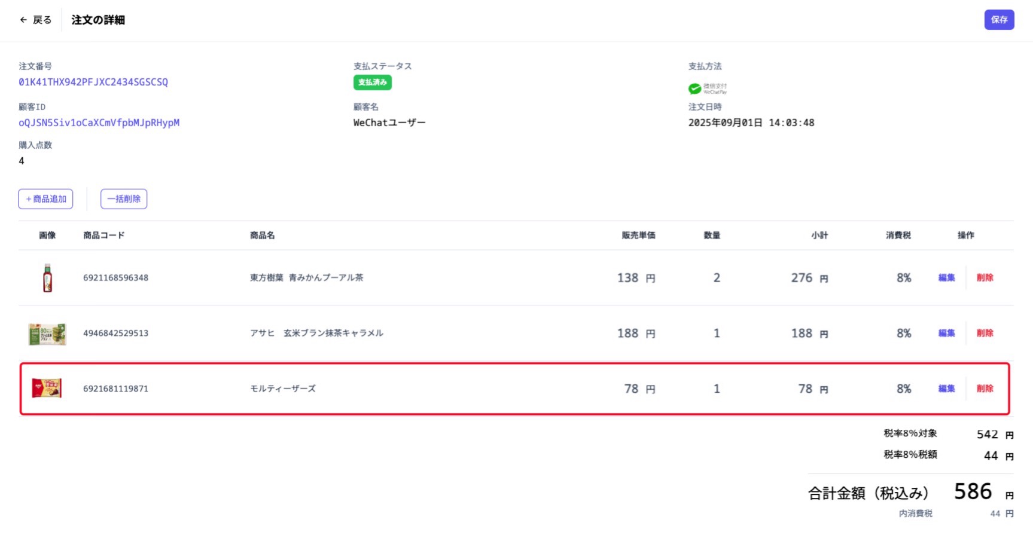The height and width of the screenshot is (538, 1033).
Task: Delete the アサヒ 玄米ブラン抹茶キャラメル row
Action: click(x=986, y=333)
